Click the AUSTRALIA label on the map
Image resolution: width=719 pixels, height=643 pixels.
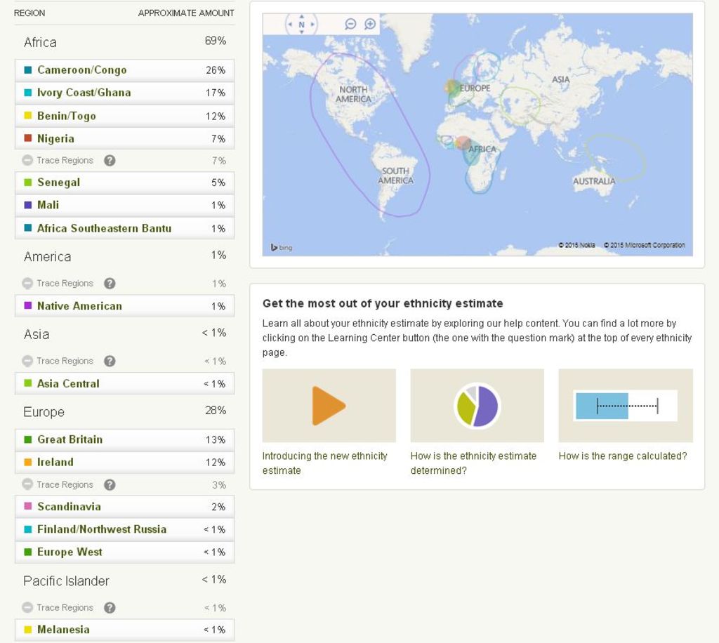pyautogui.click(x=594, y=181)
